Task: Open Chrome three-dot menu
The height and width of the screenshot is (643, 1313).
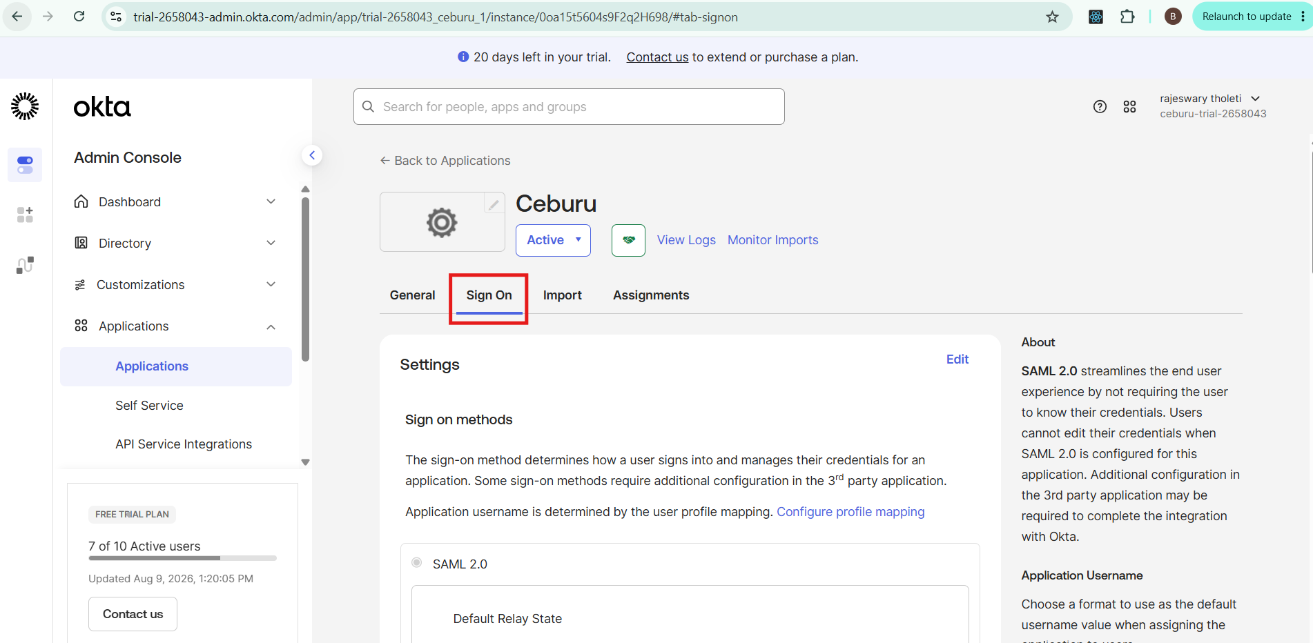Action: (x=1303, y=17)
